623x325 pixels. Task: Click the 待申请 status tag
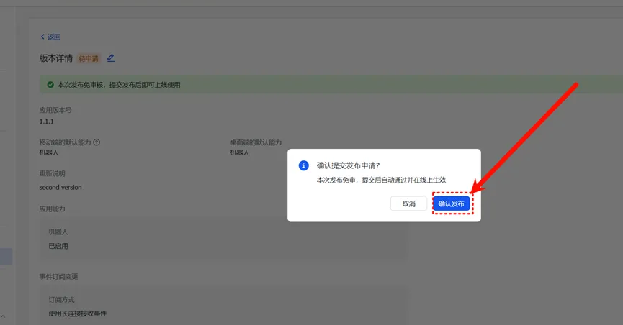88,59
